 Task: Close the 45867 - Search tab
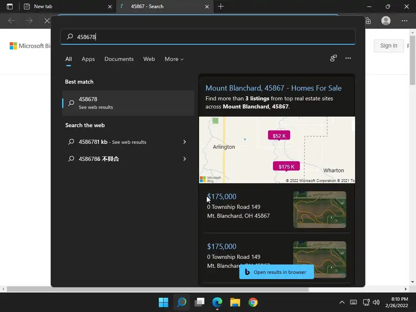pos(207,6)
